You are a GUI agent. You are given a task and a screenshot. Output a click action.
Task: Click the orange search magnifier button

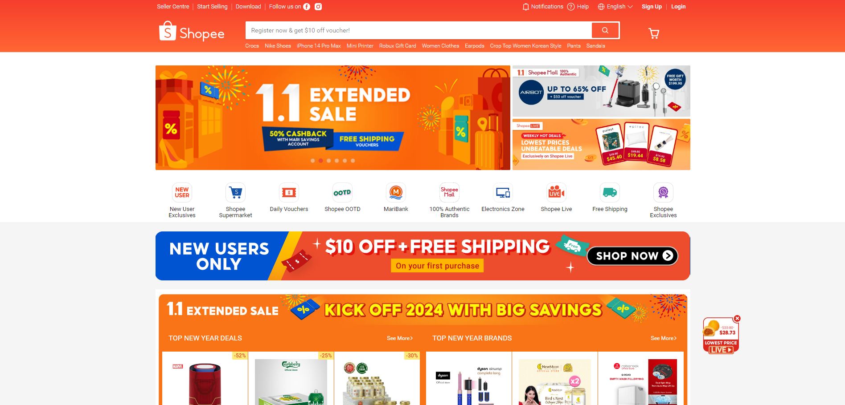click(605, 30)
